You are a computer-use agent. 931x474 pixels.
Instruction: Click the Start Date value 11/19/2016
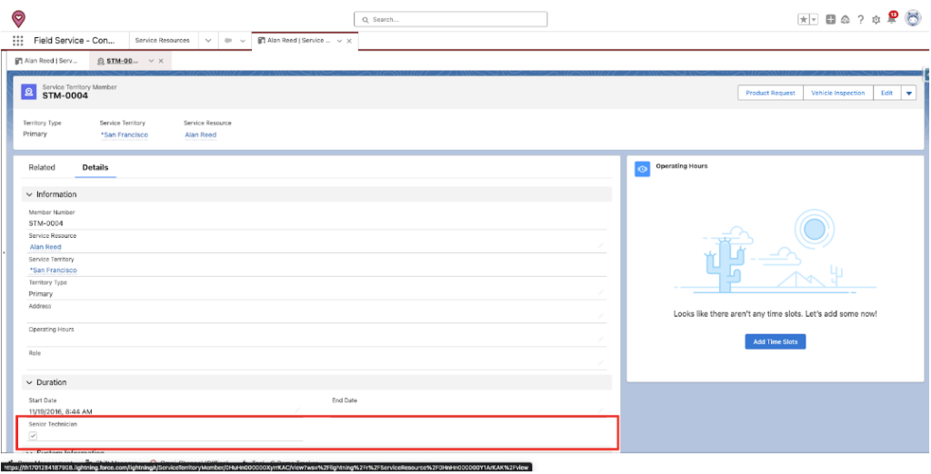pyautogui.click(x=60, y=411)
